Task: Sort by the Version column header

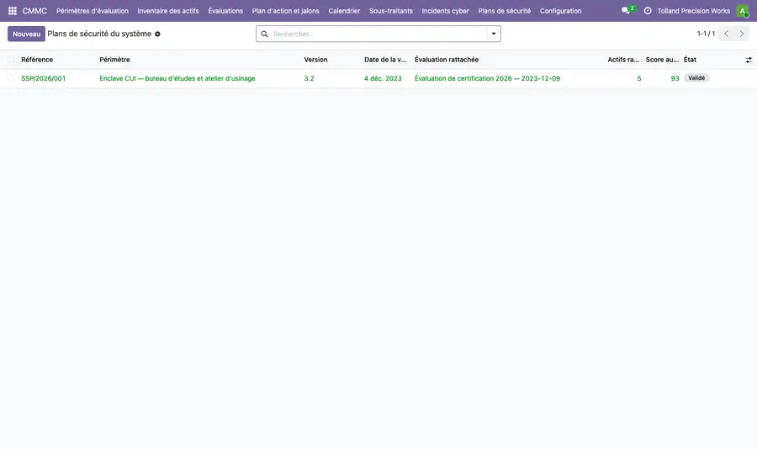Action: tap(315, 60)
